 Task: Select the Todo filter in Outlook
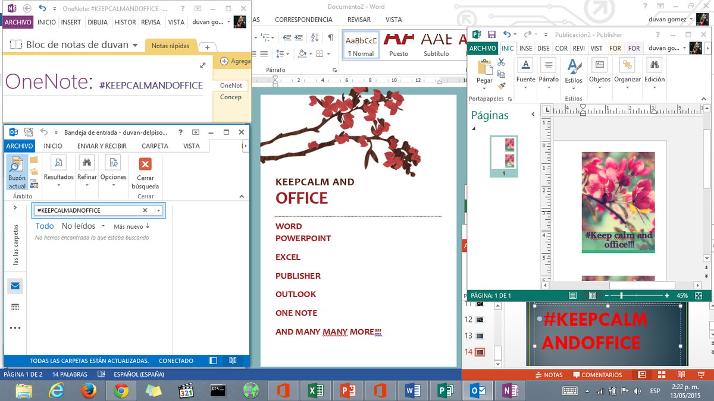point(45,226)
